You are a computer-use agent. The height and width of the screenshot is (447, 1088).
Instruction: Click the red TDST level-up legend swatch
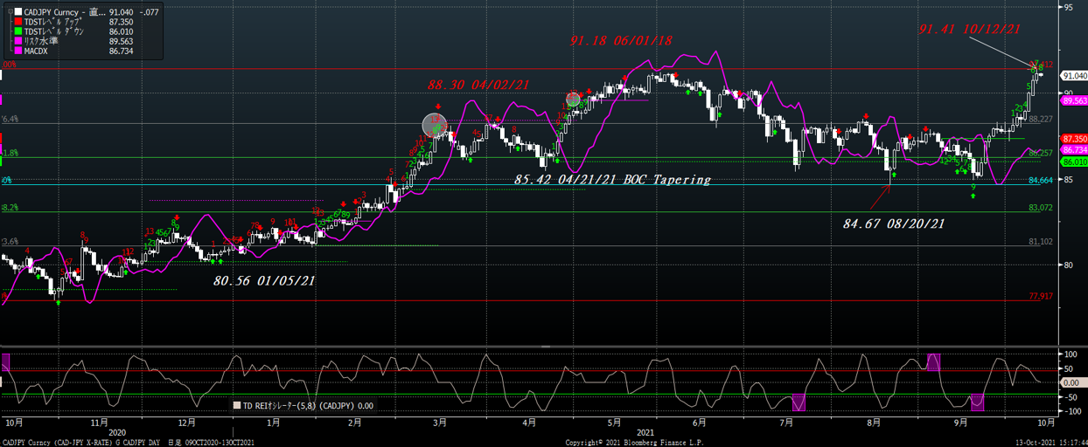tap(19, 21)
